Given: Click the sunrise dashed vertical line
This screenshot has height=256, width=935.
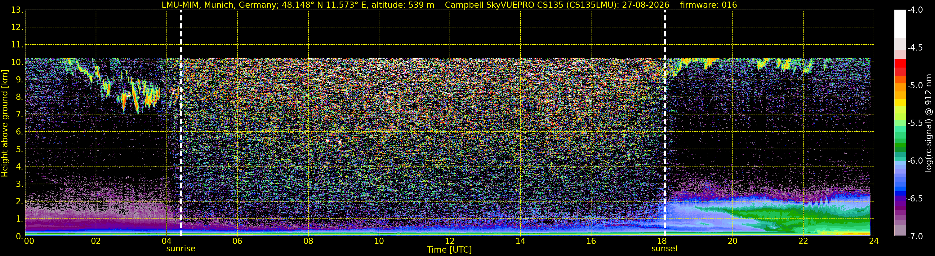Looking at the screenshot, I should [x=181, y=123].
